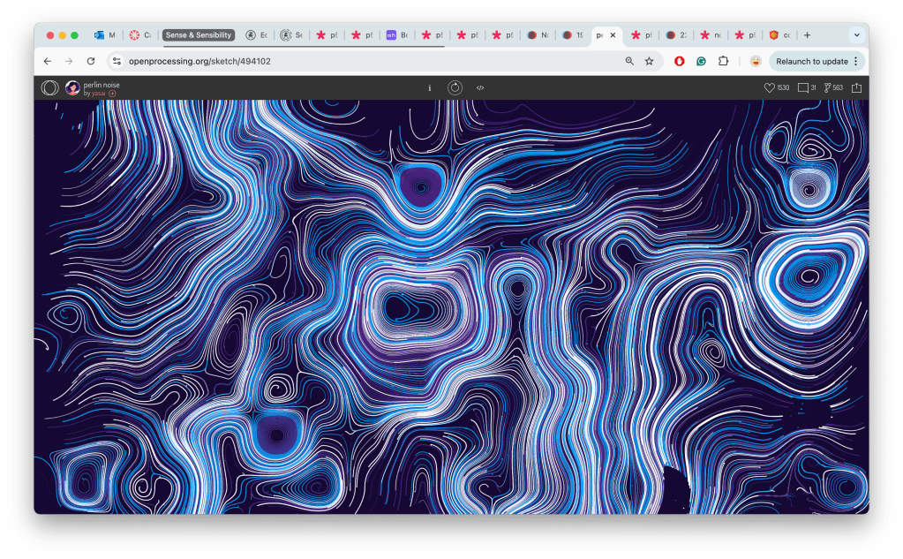Open the comments icon showing 31

[x=803, y=87]
